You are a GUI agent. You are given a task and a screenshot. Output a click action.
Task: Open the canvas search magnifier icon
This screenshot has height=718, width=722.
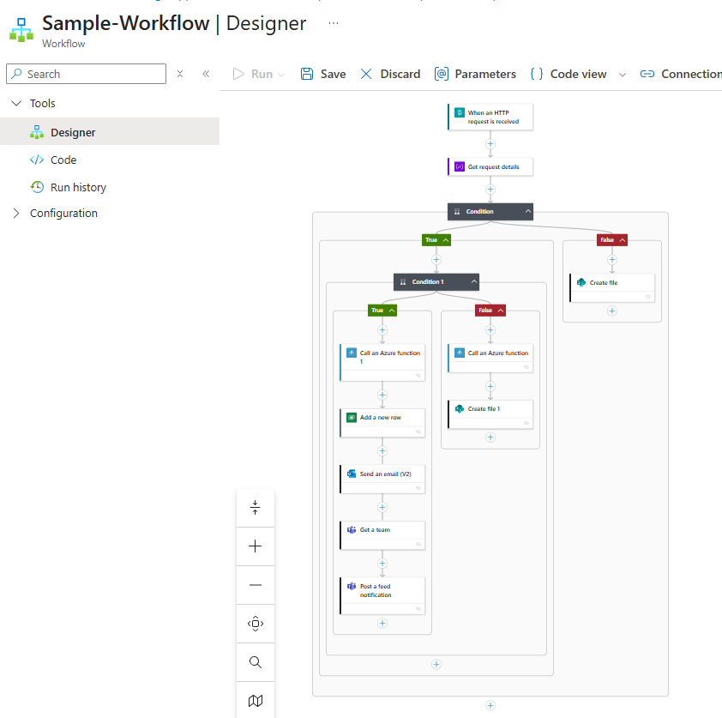coord(256,662)
